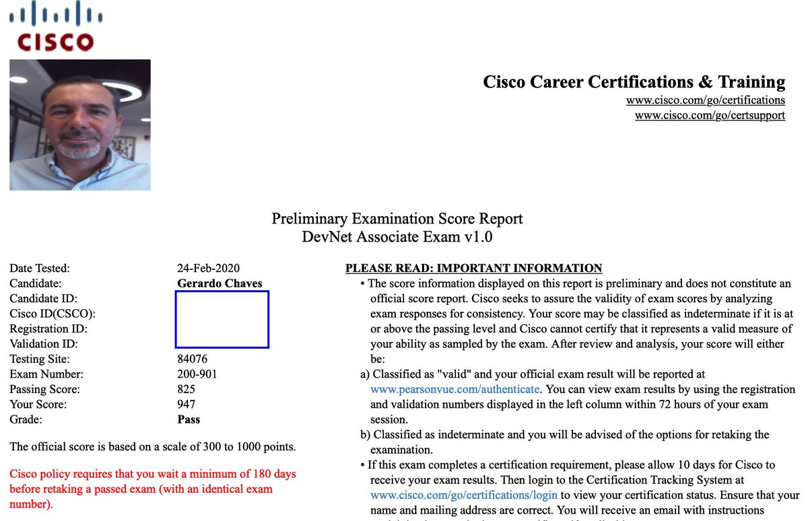The height and width of the screenshot is (521, 808).
Task: Open www.pearsonvue.com/authenticate link
Action: (x=455, y=389)
